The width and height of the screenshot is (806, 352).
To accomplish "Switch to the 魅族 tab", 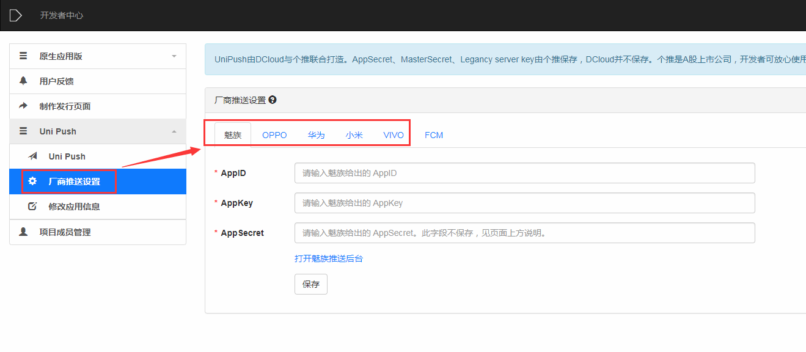I will tap(233, 135).
